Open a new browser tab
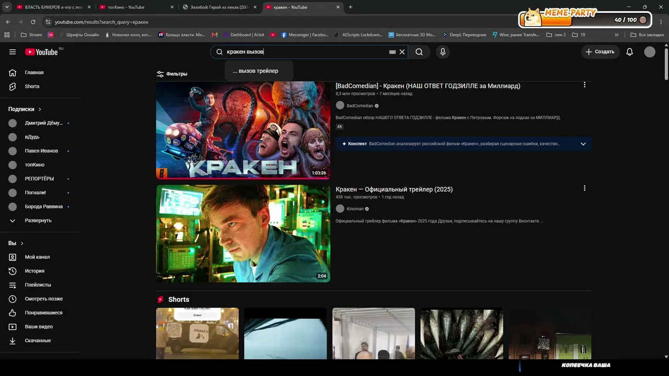669x376 pixels. (350, 7)
